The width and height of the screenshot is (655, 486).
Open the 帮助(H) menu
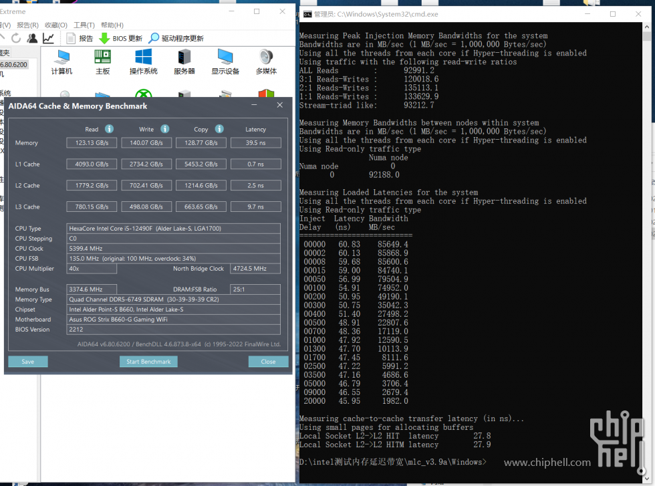click(x=112, y=25)
